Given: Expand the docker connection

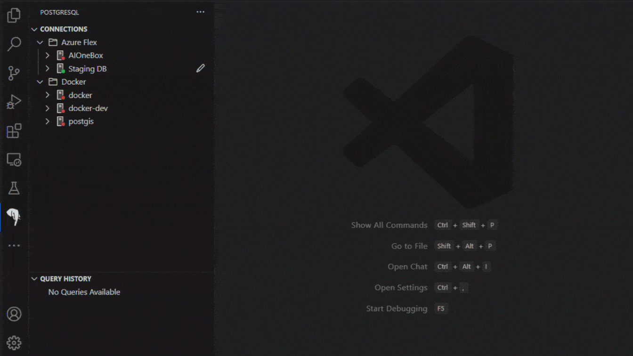Looking at the screenshot, I should point(47,95).
